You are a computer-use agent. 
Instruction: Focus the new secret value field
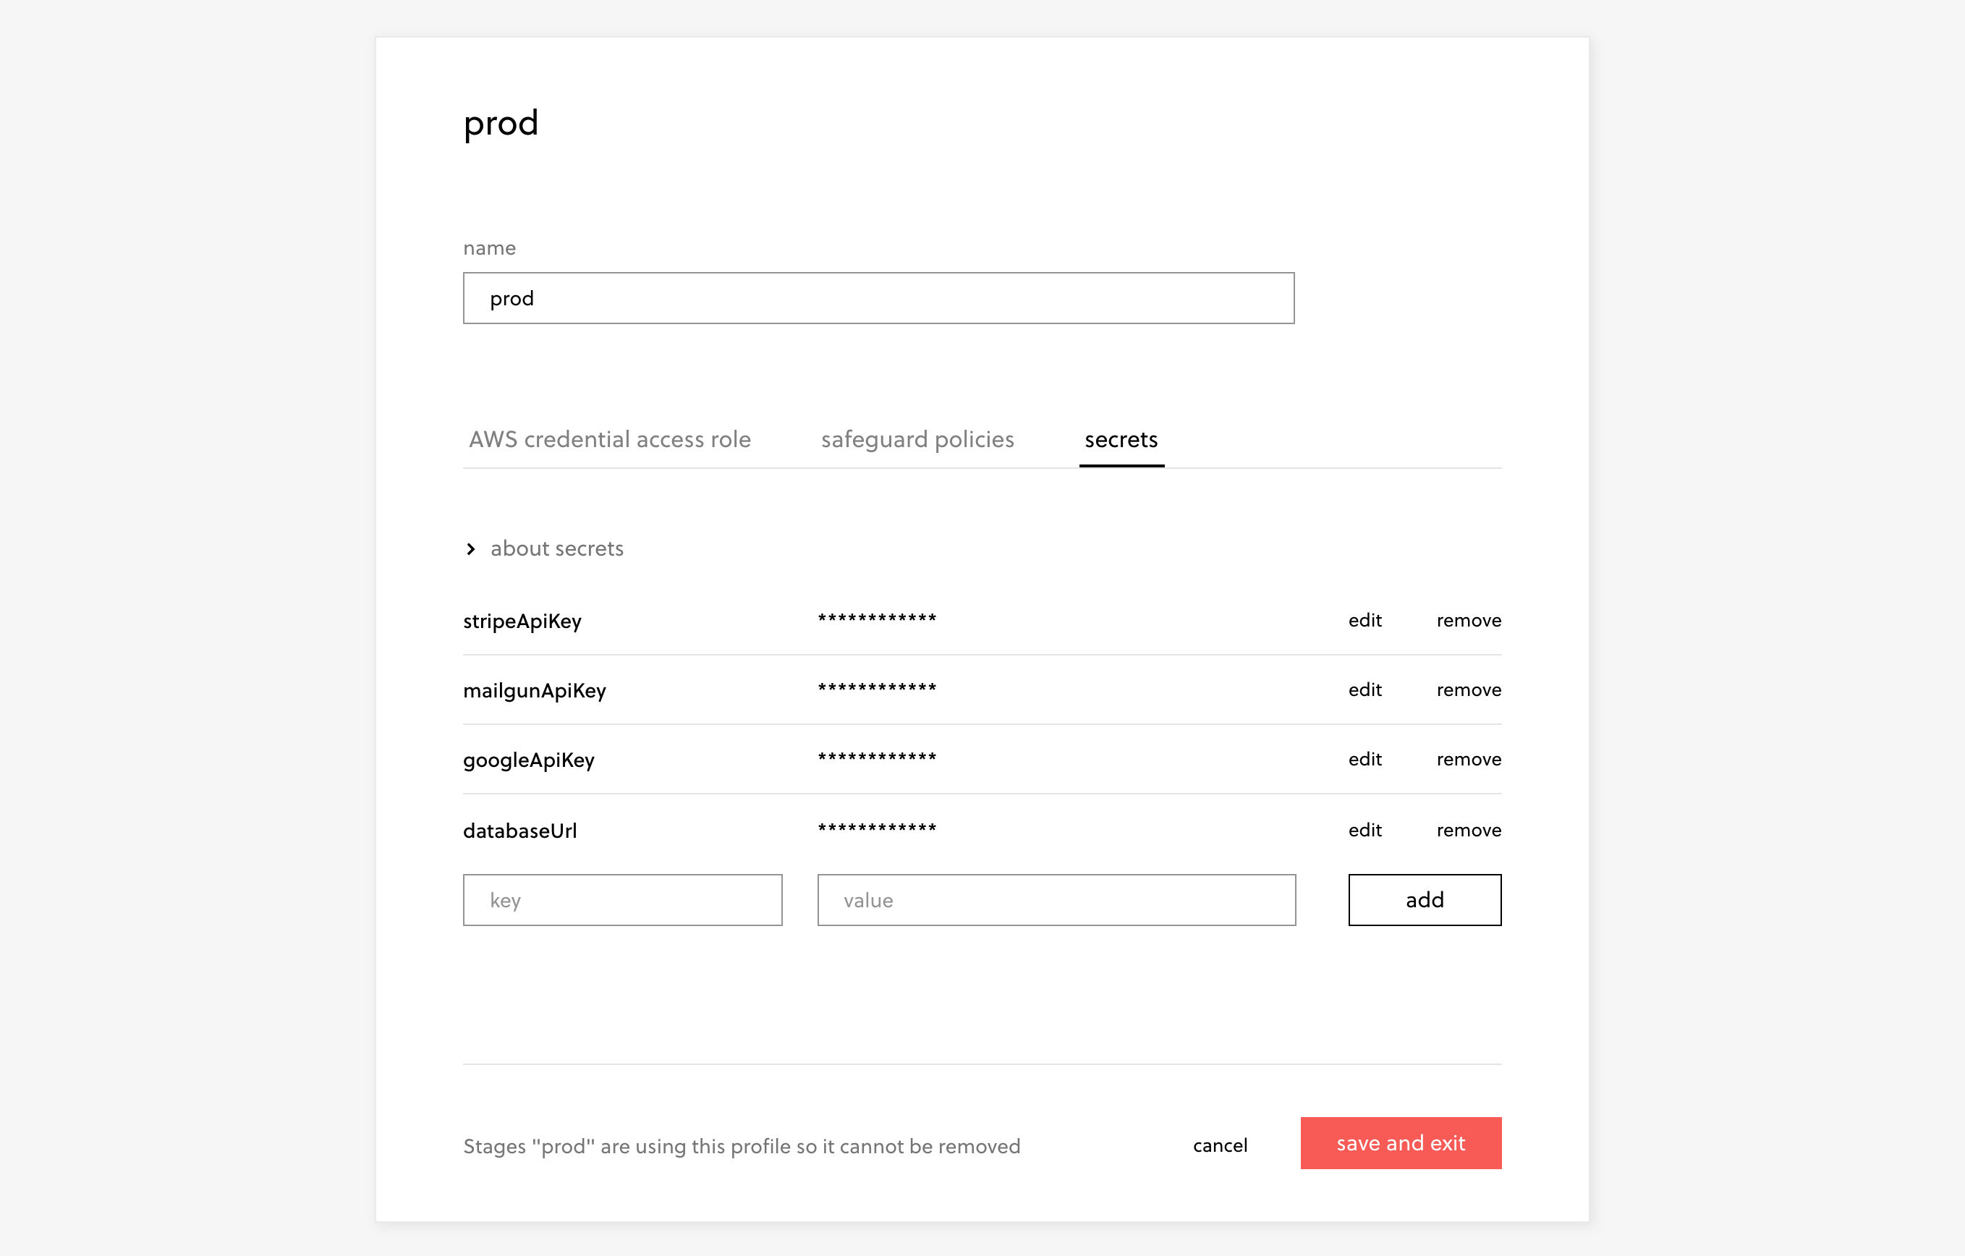(1056, 900)
